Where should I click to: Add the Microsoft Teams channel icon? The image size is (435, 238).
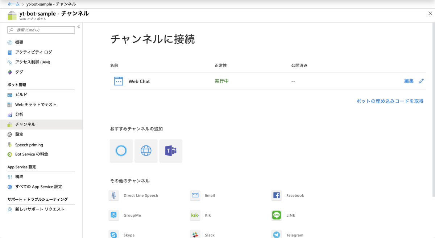pos(171,150)
